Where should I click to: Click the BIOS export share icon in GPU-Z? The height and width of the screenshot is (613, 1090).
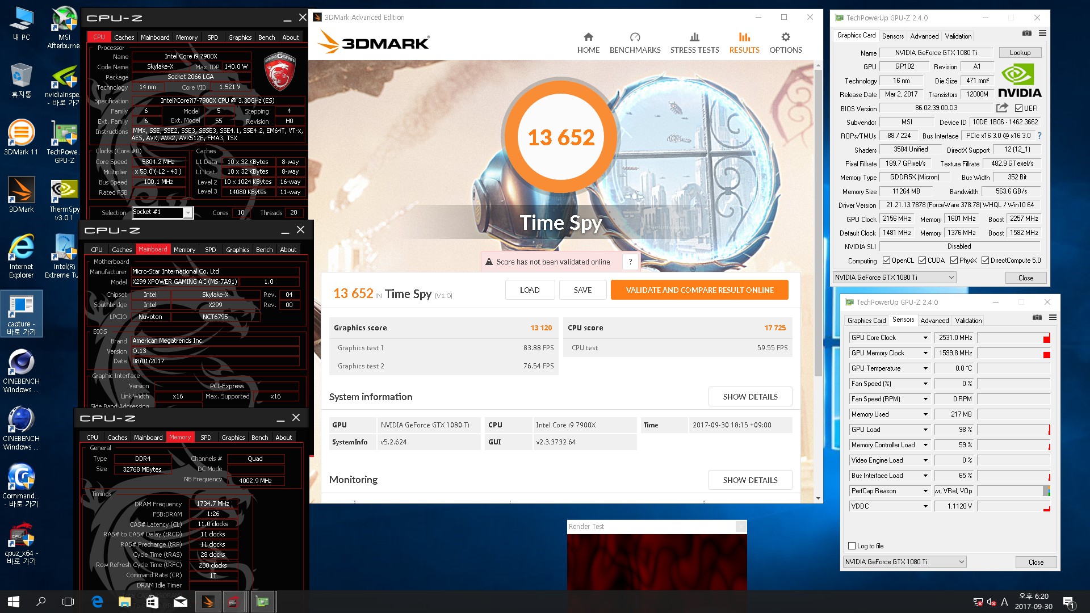[x=1002, y=108]
